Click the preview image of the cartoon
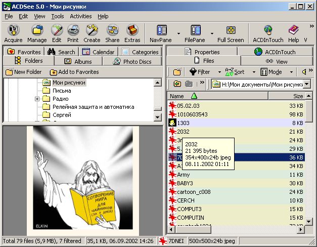 click(x=83, y=181)
